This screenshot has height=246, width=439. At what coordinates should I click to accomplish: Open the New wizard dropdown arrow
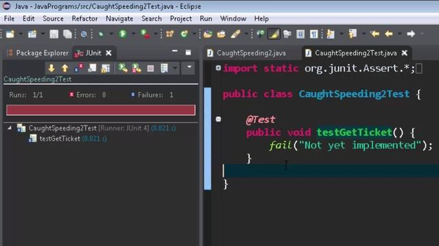(x=21, y=34)
